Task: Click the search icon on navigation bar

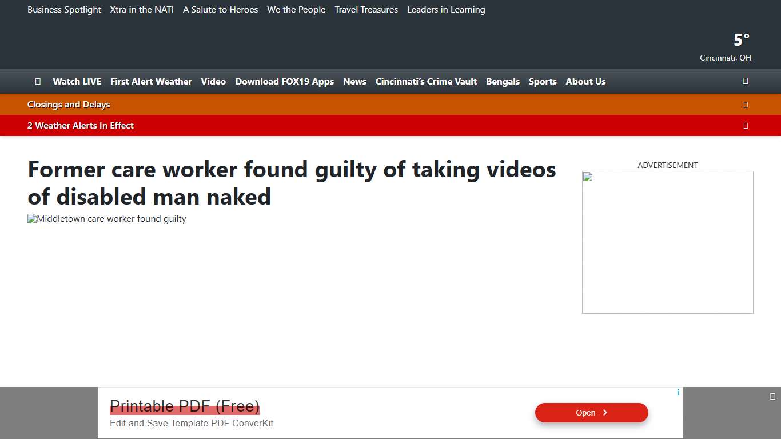Action: (745, 81)
